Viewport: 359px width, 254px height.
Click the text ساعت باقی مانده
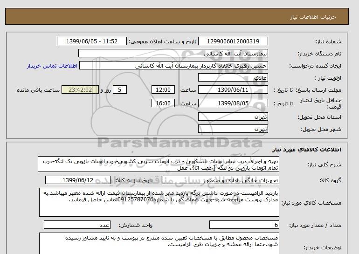pyautogui.click(x=38, y=90)
